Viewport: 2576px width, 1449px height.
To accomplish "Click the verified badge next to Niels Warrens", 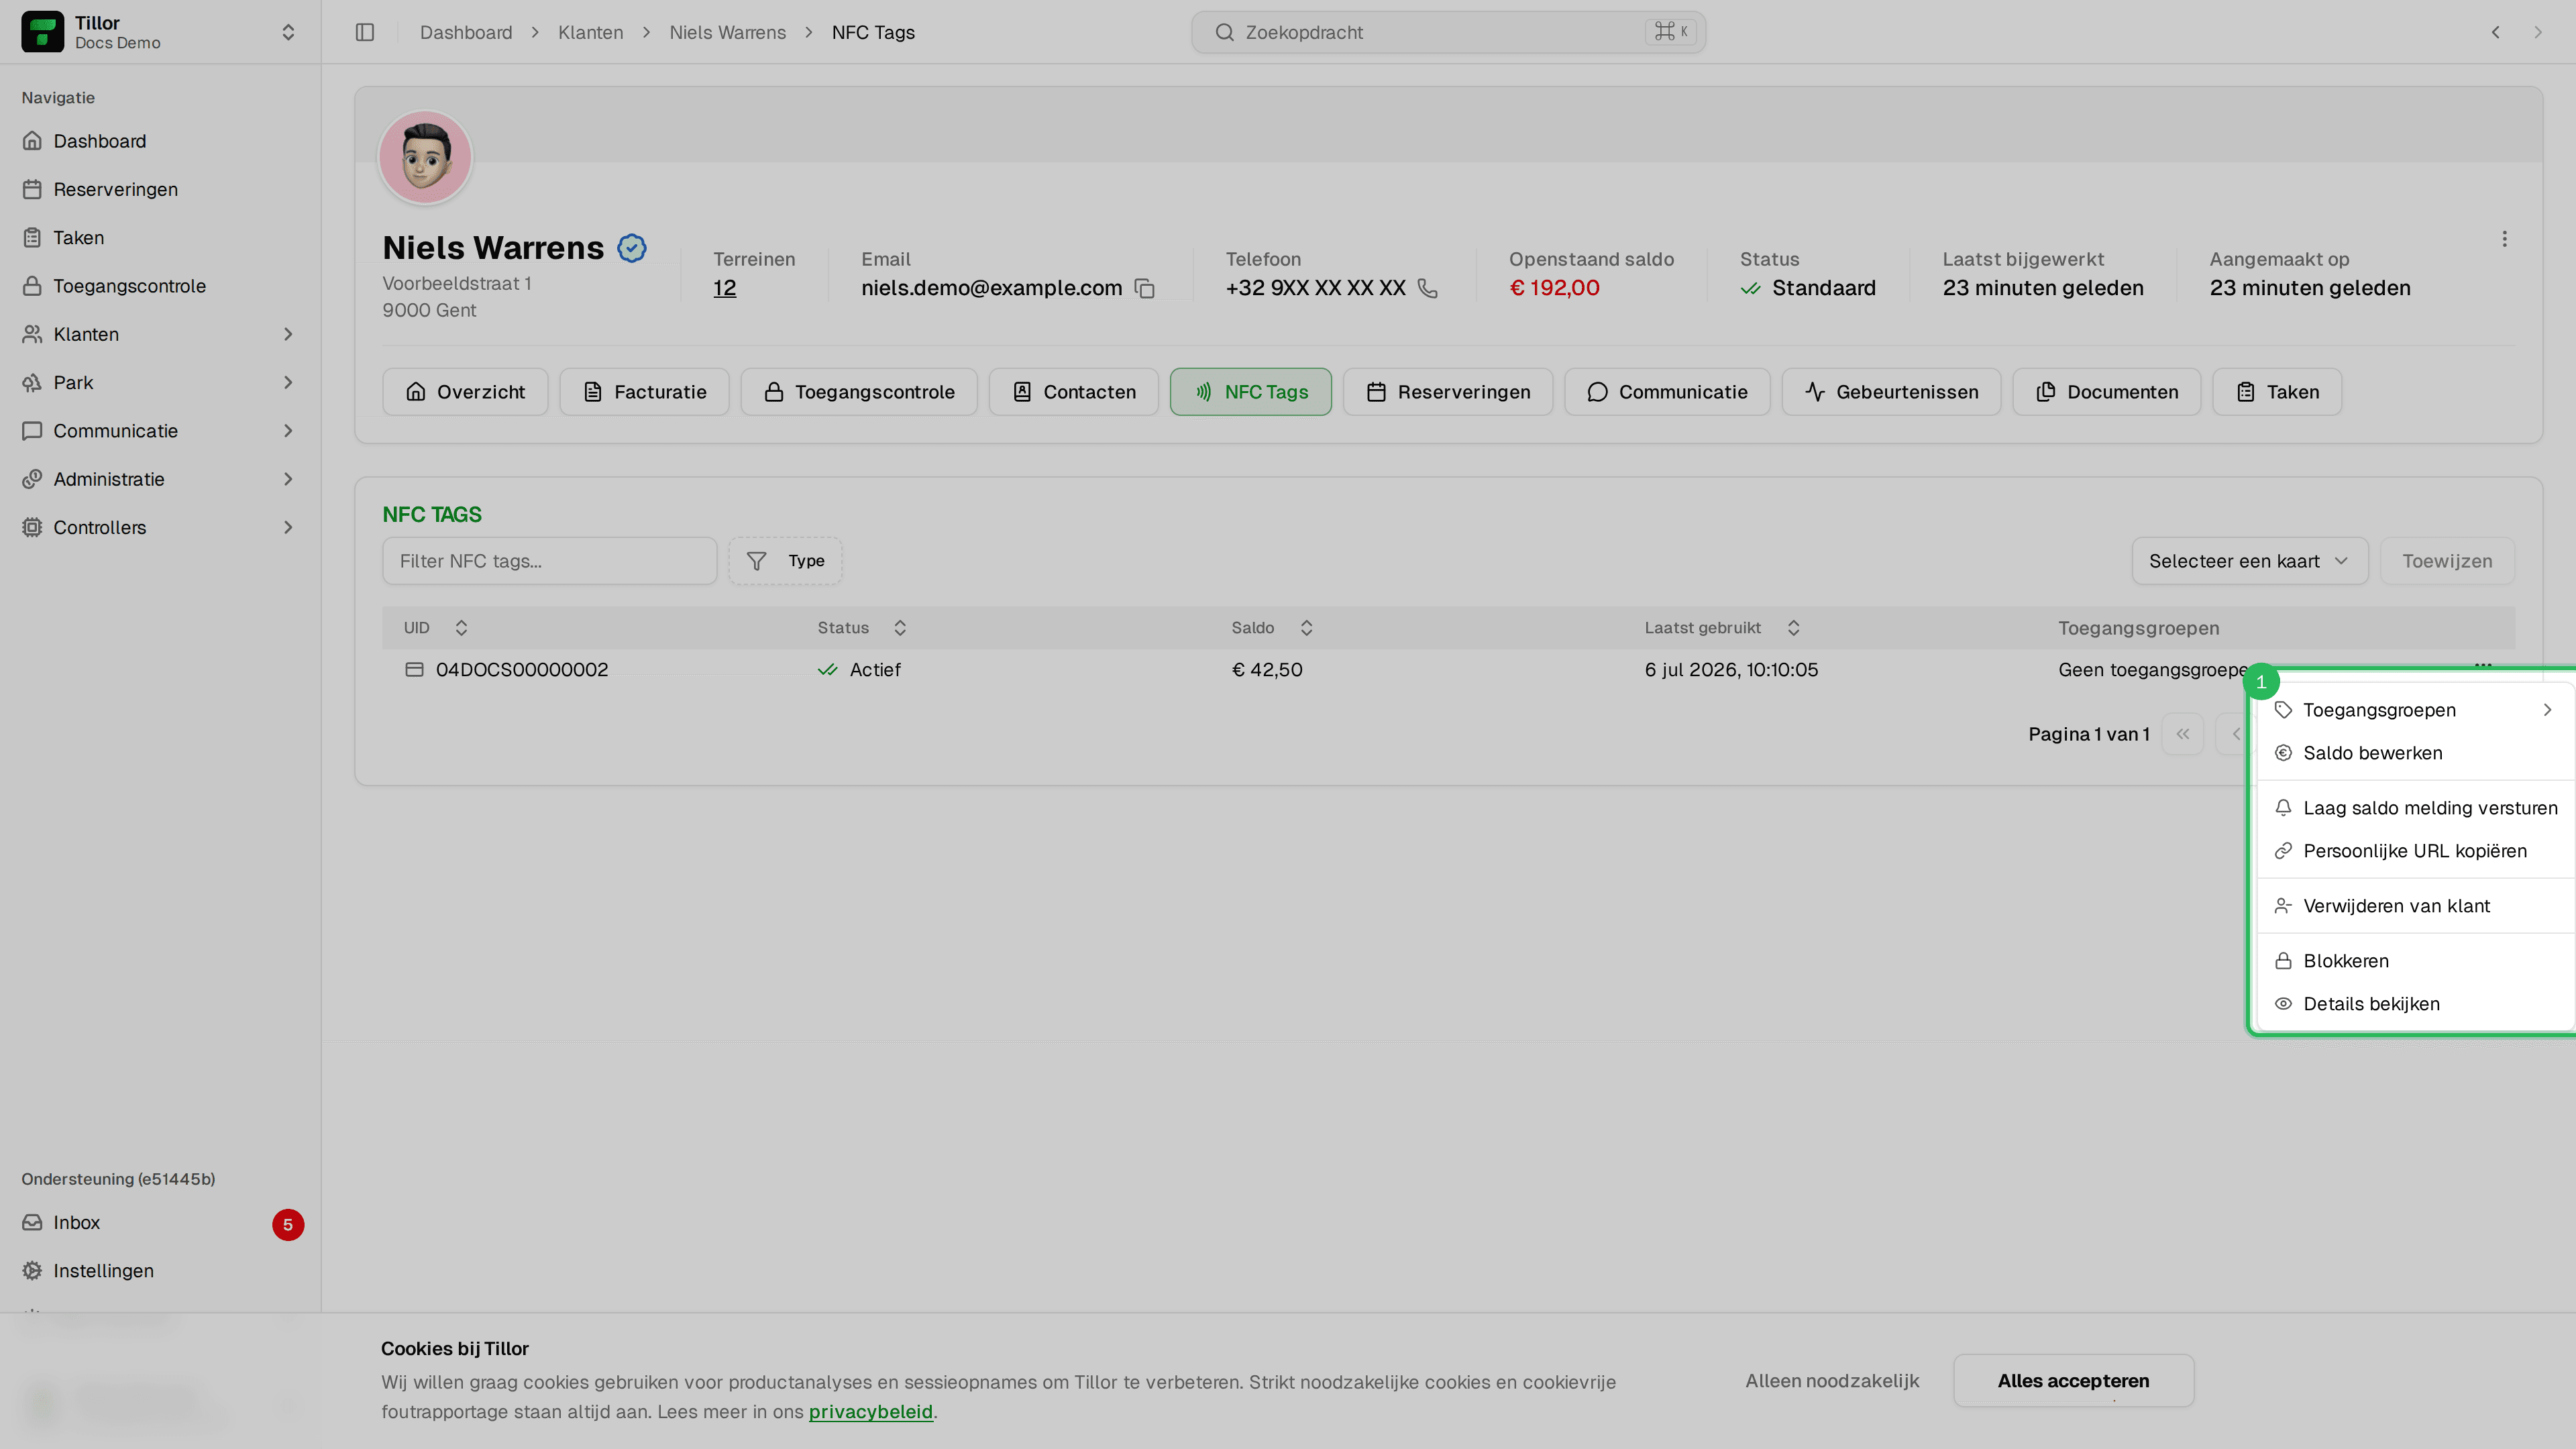I will (x=632, y=248).
